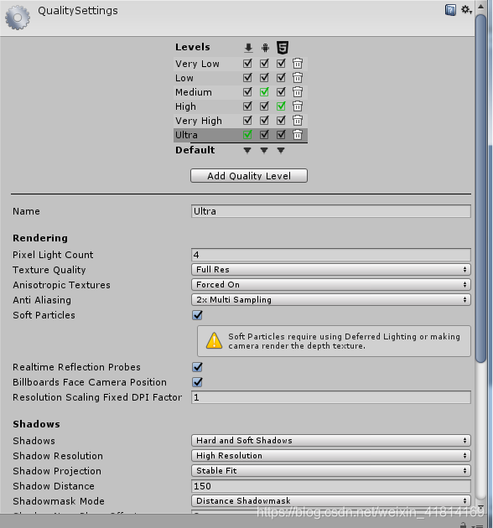Click the Rendering section header

click(40, 238)
